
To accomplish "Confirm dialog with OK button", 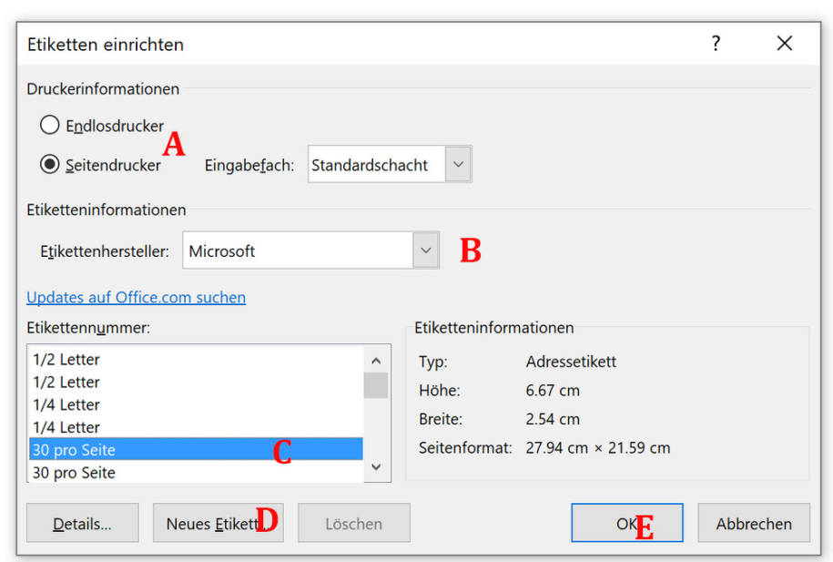I will [627, 523].
